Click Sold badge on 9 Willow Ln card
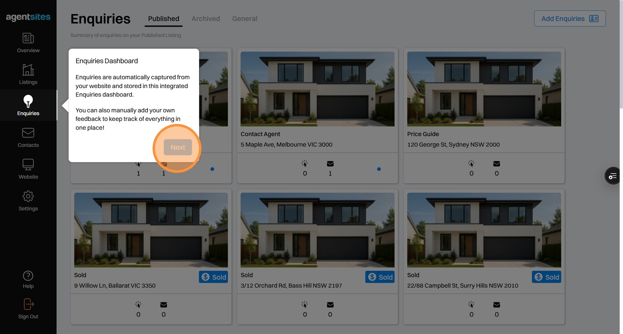 (213, 277)
